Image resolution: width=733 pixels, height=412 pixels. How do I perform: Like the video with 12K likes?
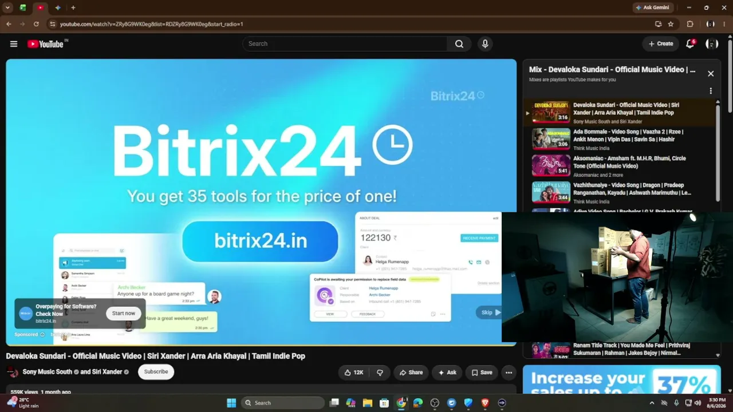(353, 373)
